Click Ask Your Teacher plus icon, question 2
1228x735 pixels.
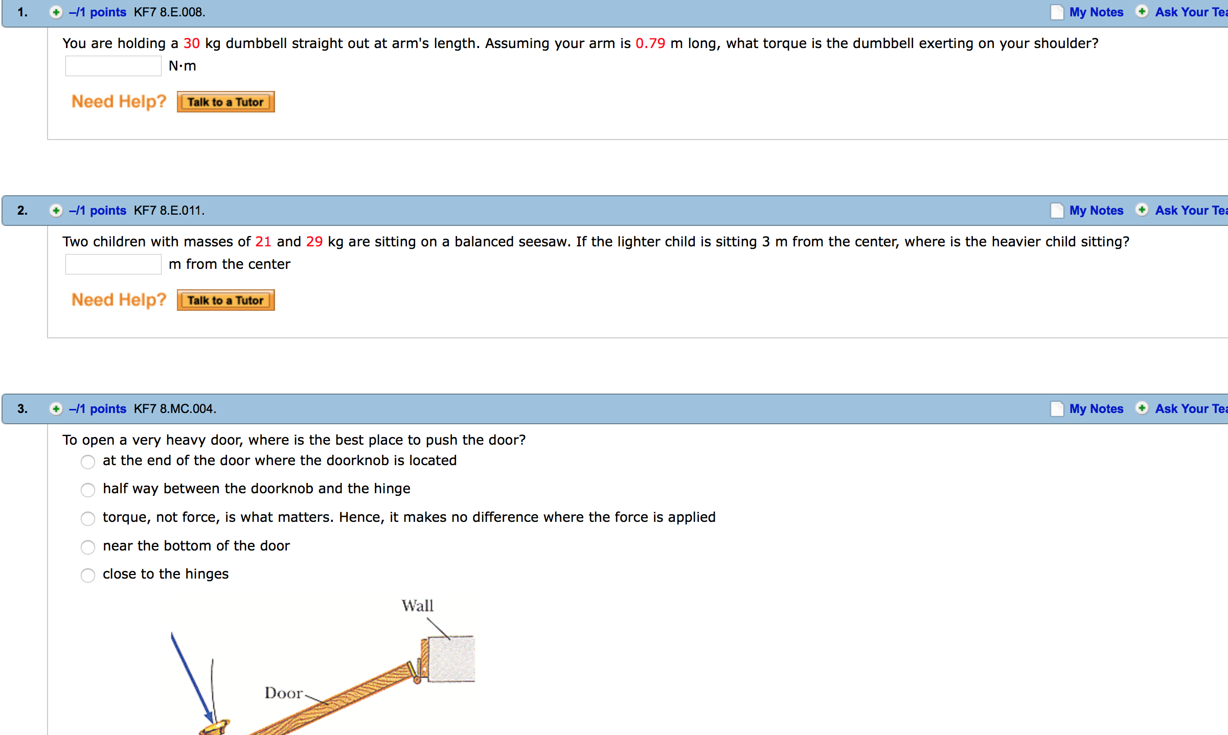click(1142, 210)
